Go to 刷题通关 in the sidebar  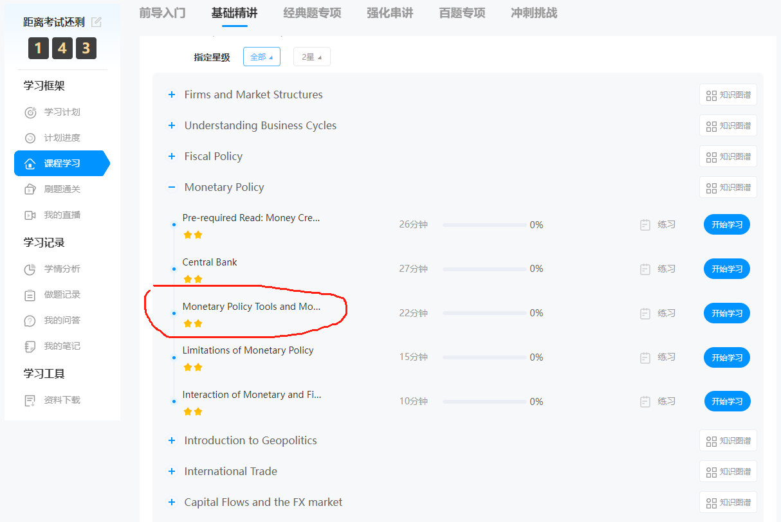(x=61, y=189)
